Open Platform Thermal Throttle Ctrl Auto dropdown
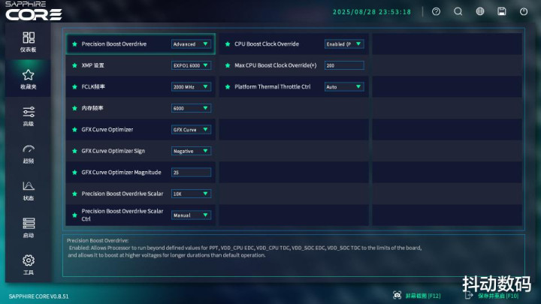 coord(344,87)
